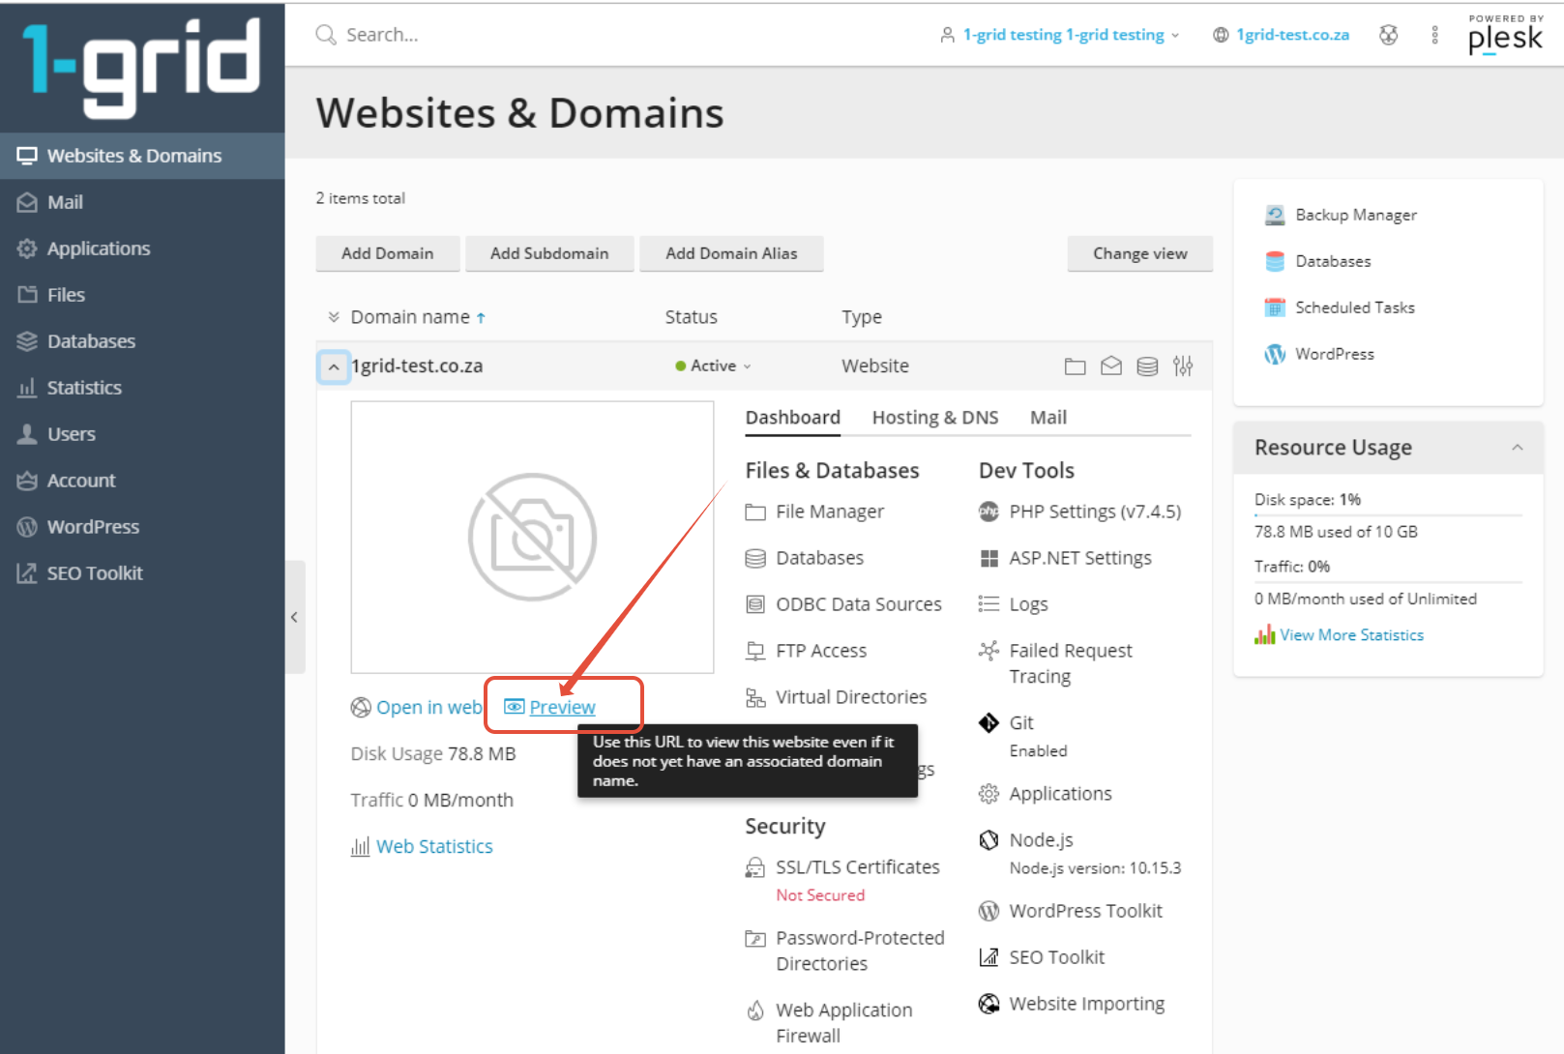The width and height of the screenshot is (1564, 1054).
Task: Click the Node.js icon
Action: [989, 840]
